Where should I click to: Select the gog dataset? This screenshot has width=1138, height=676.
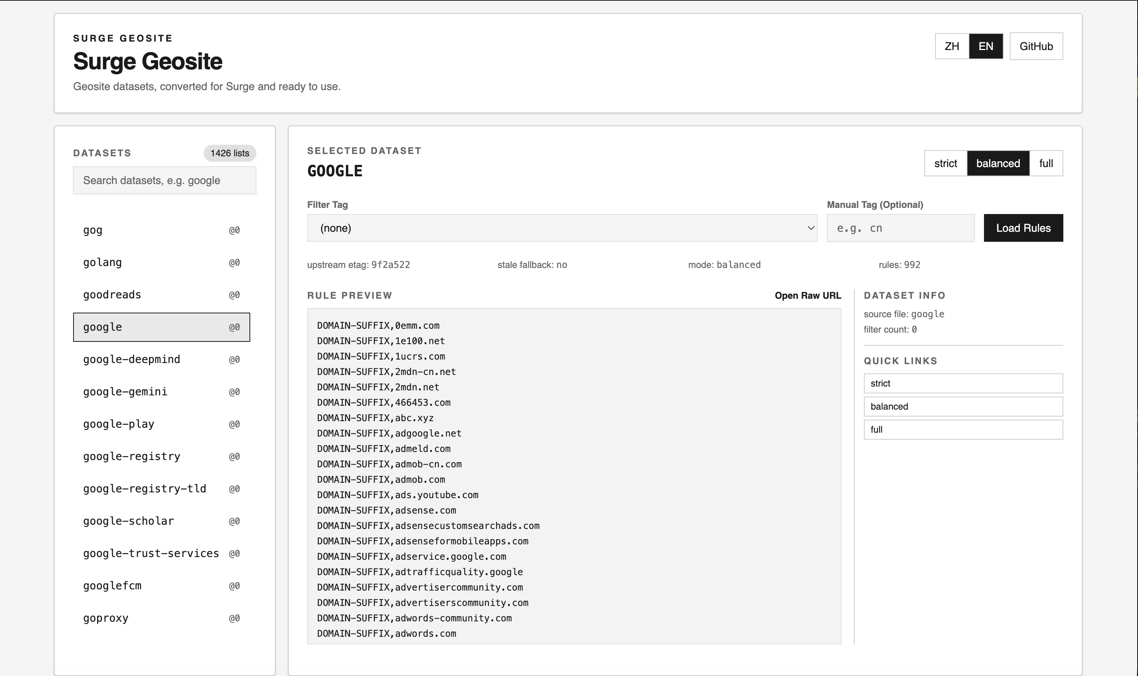pos(161,230)
